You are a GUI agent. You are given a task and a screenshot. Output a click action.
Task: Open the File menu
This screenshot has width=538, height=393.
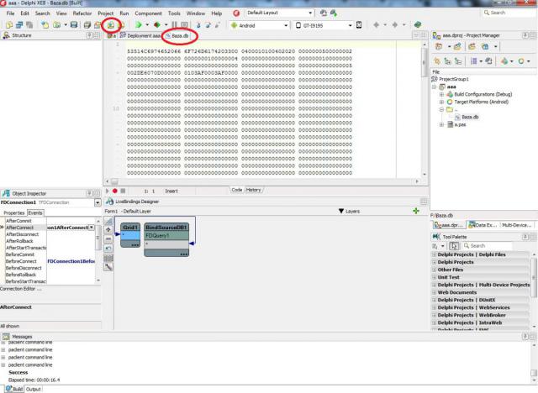pyautogui.click(x=10, y=13)
